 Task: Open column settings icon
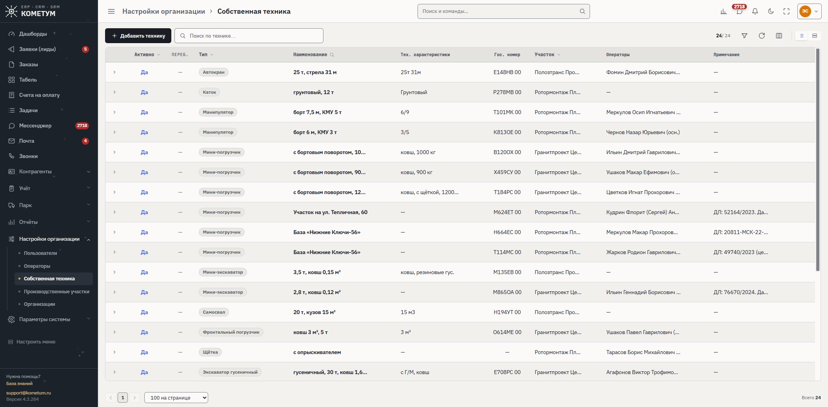pos(779,36)
